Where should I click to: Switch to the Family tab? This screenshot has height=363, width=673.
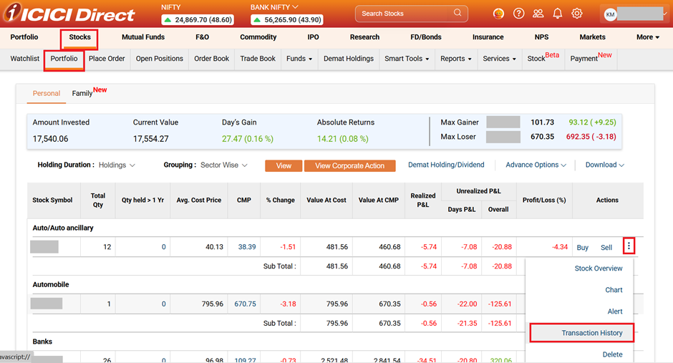[x=82, y=93]
